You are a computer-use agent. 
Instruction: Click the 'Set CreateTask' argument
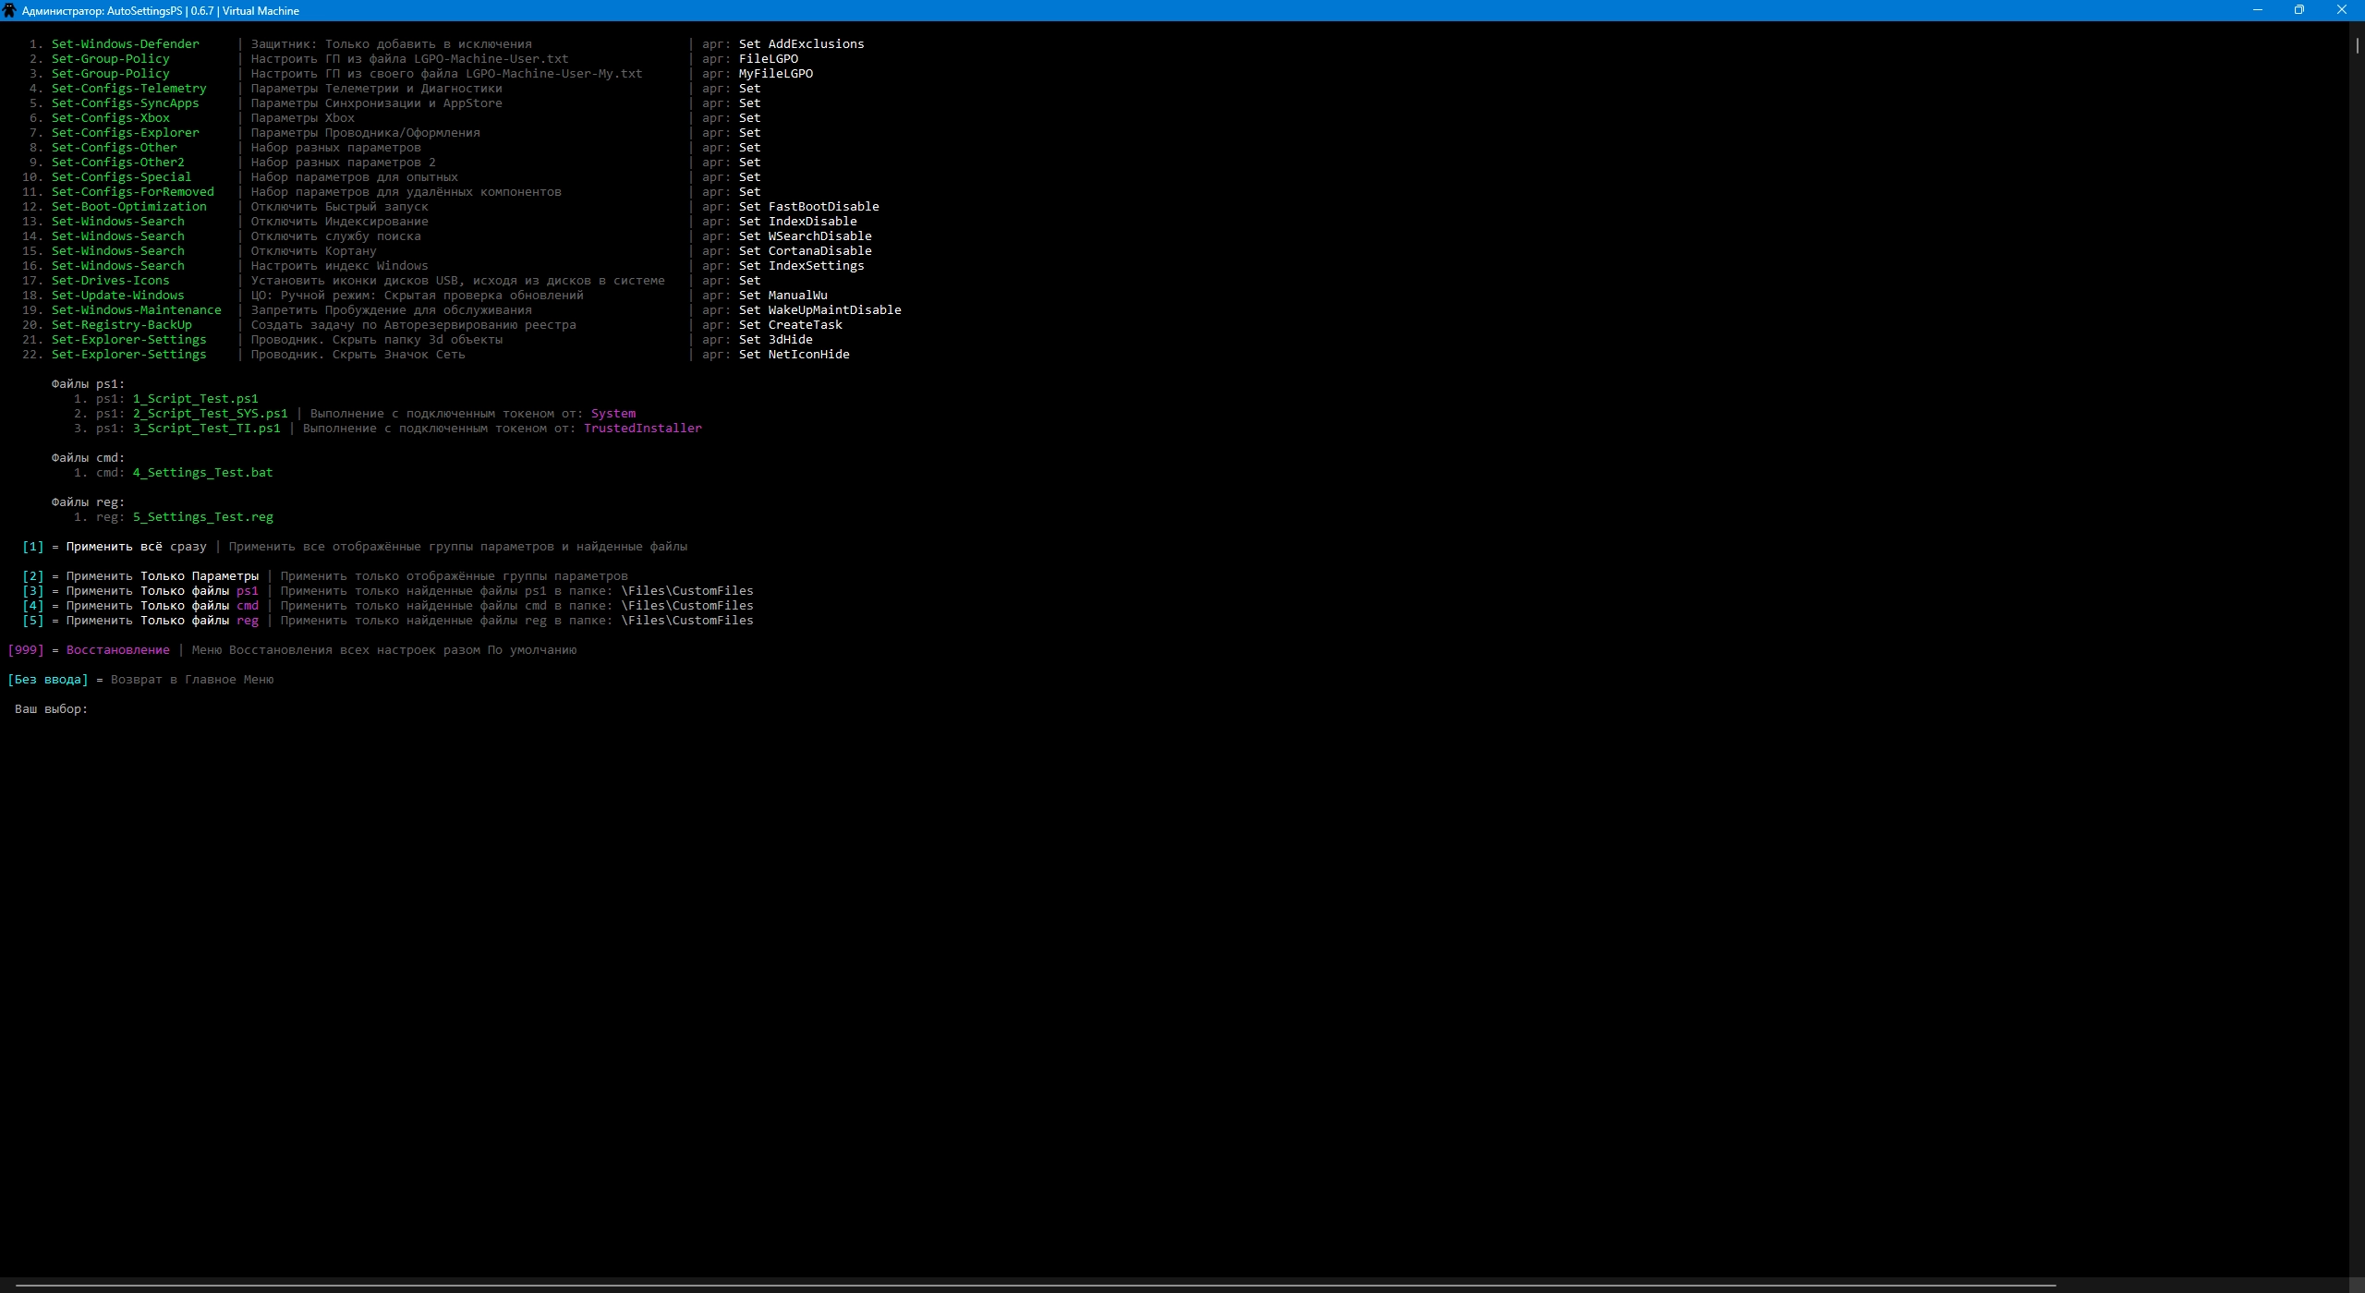point(791,325)
